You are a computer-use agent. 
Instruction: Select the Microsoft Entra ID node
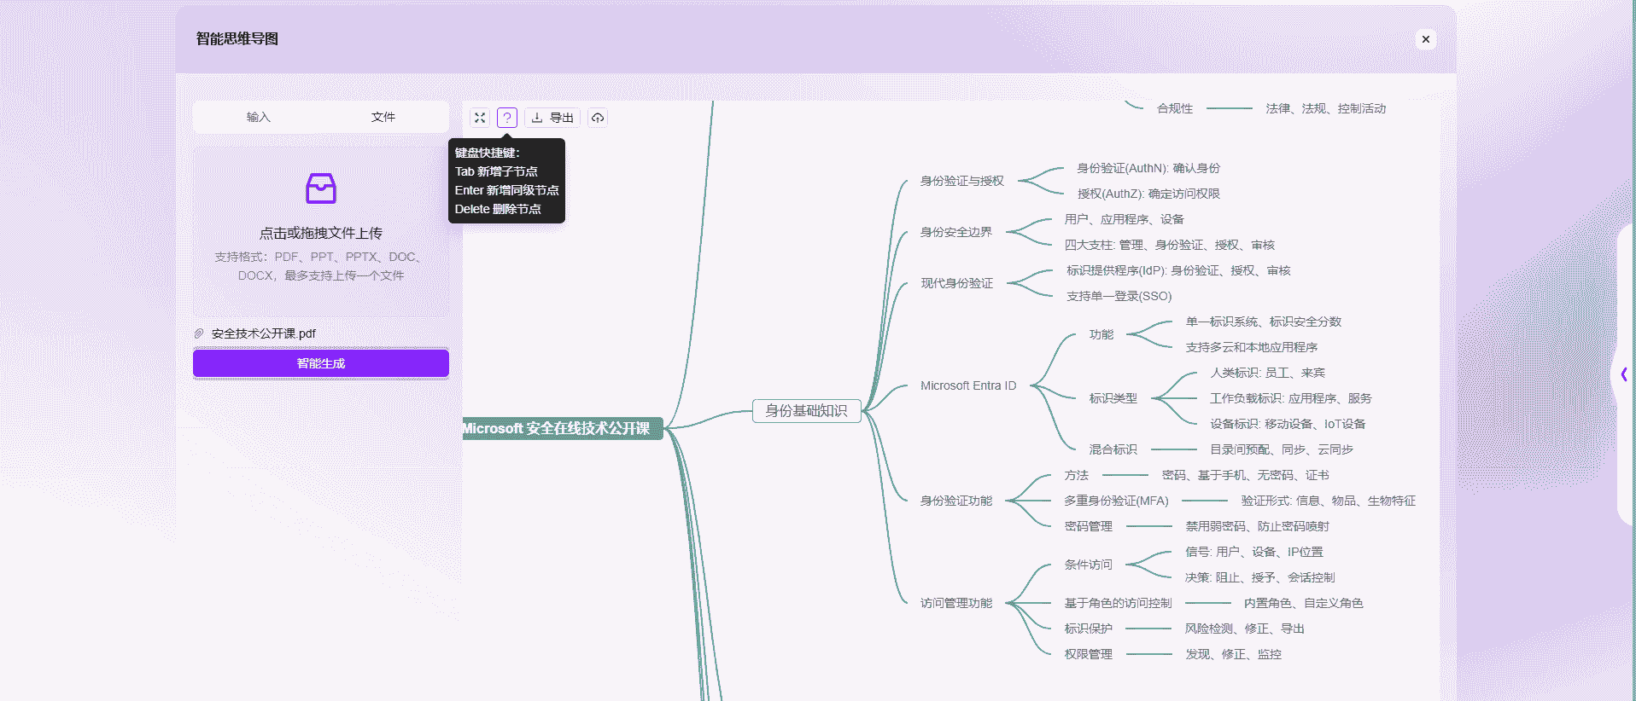click(x=968, y=385)
